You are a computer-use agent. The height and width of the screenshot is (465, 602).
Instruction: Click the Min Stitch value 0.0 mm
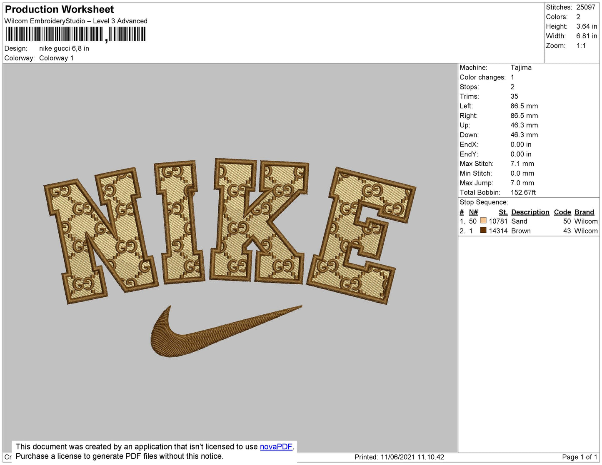pyautogui.click(x=522, y=173)
